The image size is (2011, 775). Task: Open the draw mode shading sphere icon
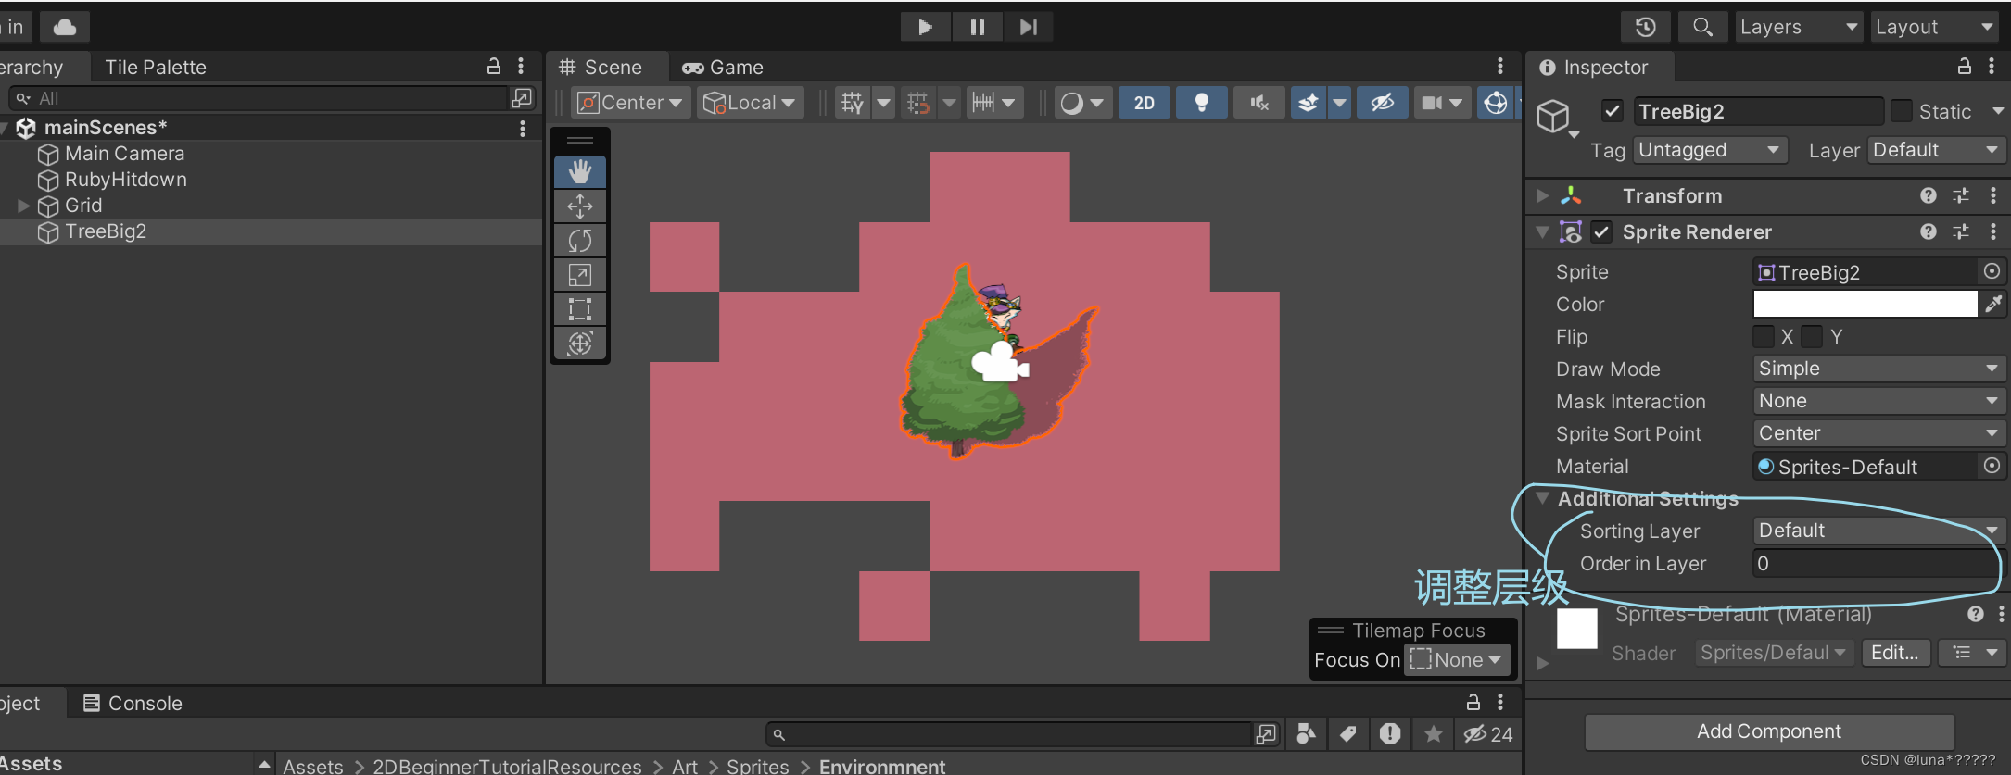[1072, 103]
